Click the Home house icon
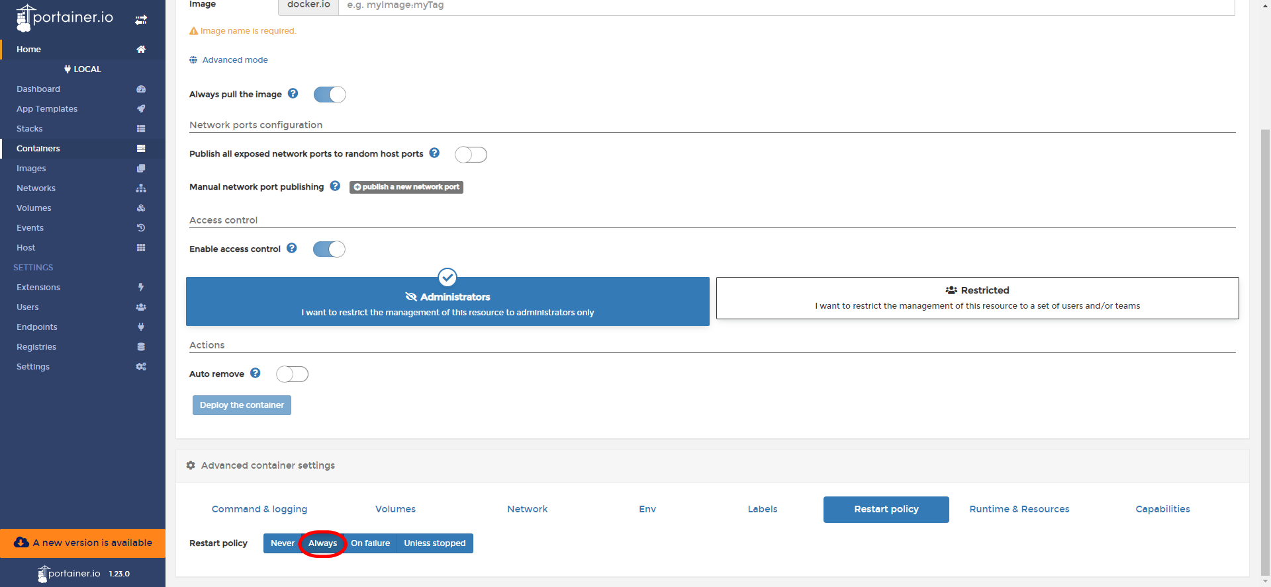This screenshot has width=1271, height=587. 141,49
